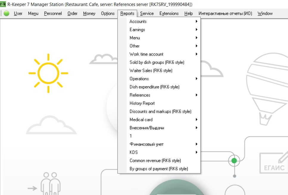Expand the References submenu
The width and height of the screenshot is (288, 195).
159,95
